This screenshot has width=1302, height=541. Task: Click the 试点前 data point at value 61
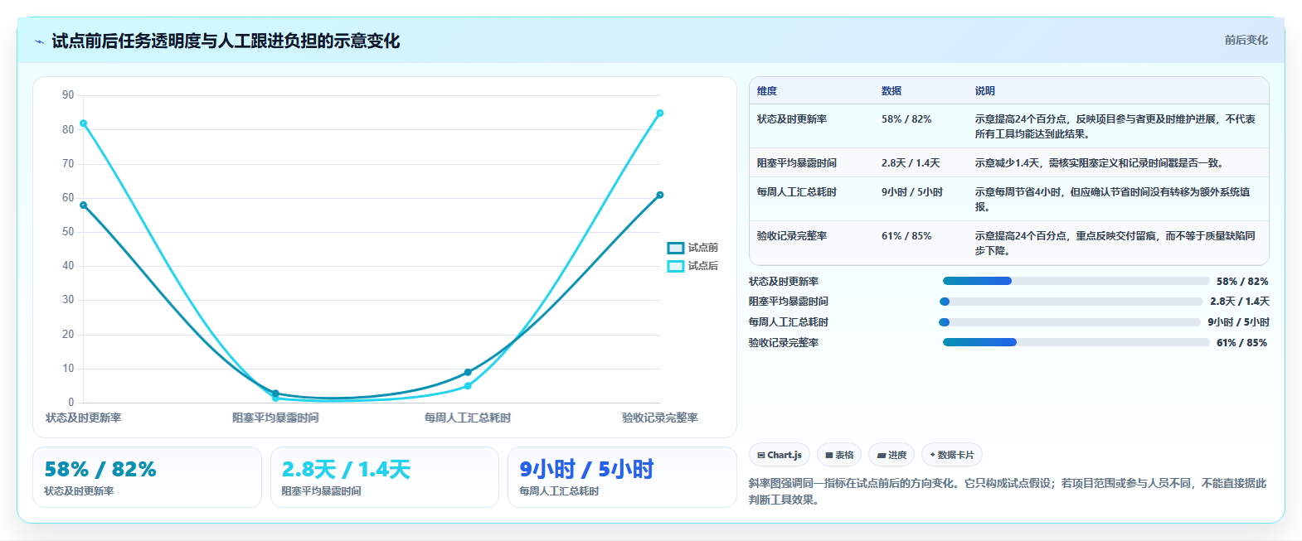[660, 196]
